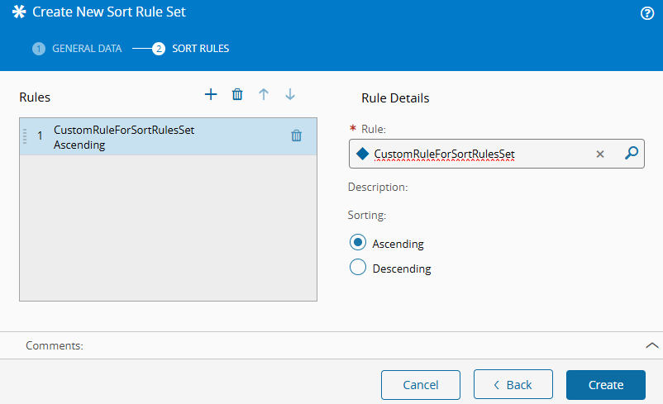
Task: Click the Back button
Action: click(x=513, y=385)
